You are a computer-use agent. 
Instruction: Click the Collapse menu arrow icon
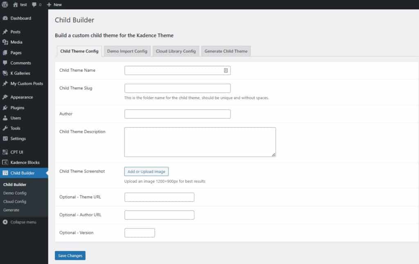5,222
